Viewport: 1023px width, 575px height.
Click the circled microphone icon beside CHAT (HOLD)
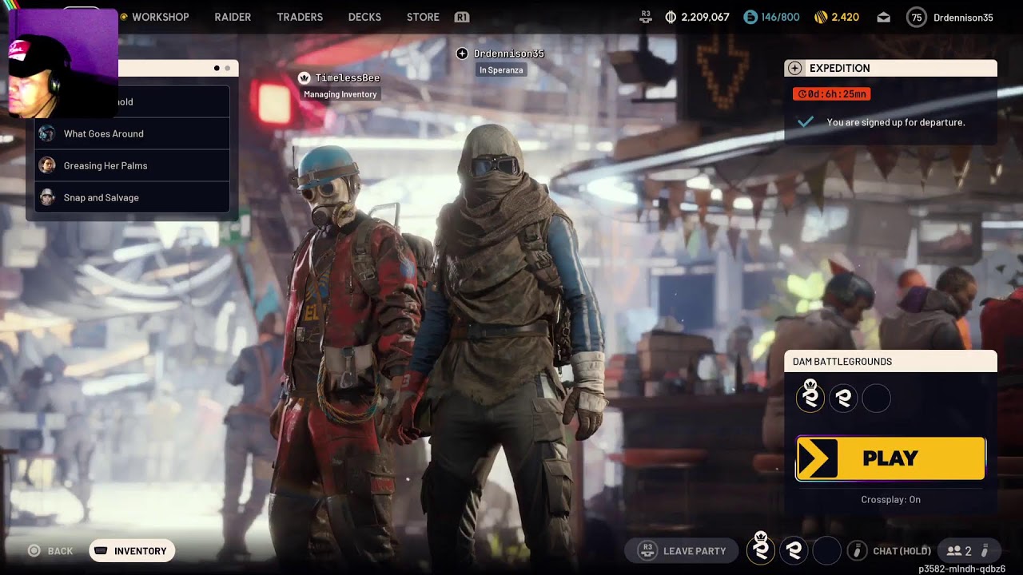857,550
